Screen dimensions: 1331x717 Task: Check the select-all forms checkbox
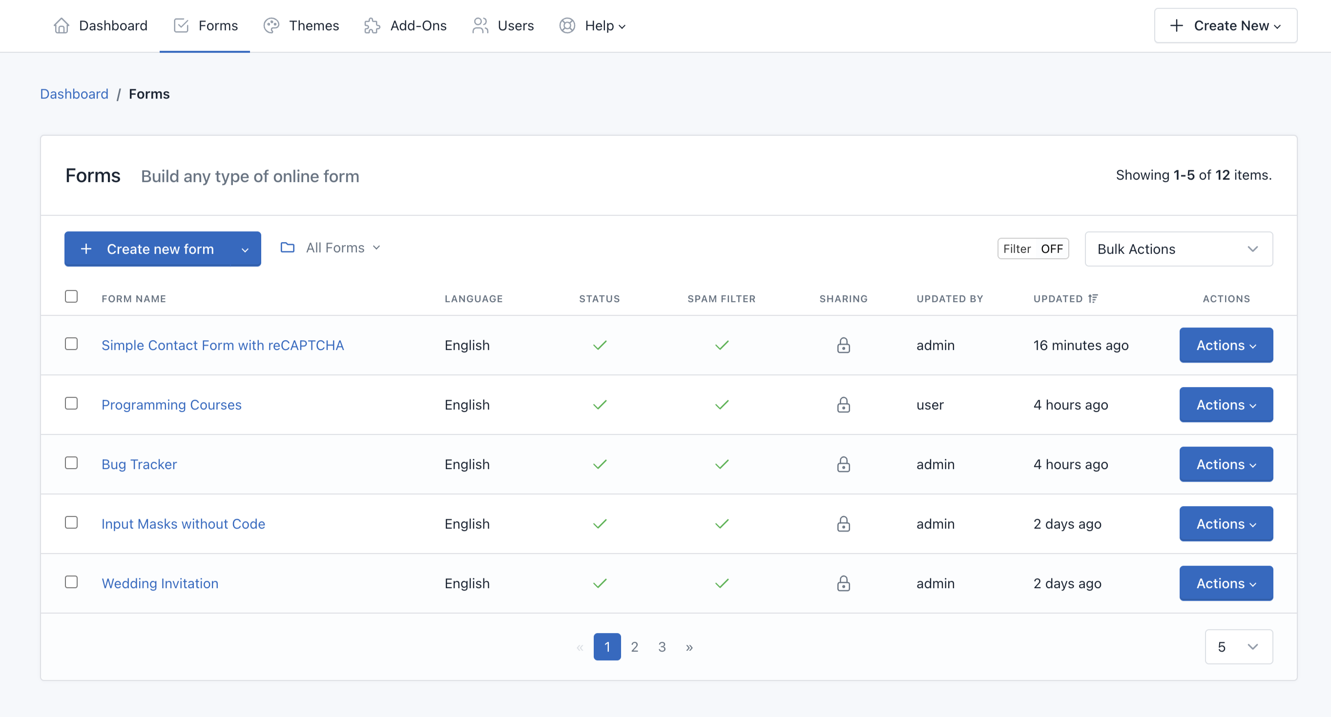click(x=71, y=296)
